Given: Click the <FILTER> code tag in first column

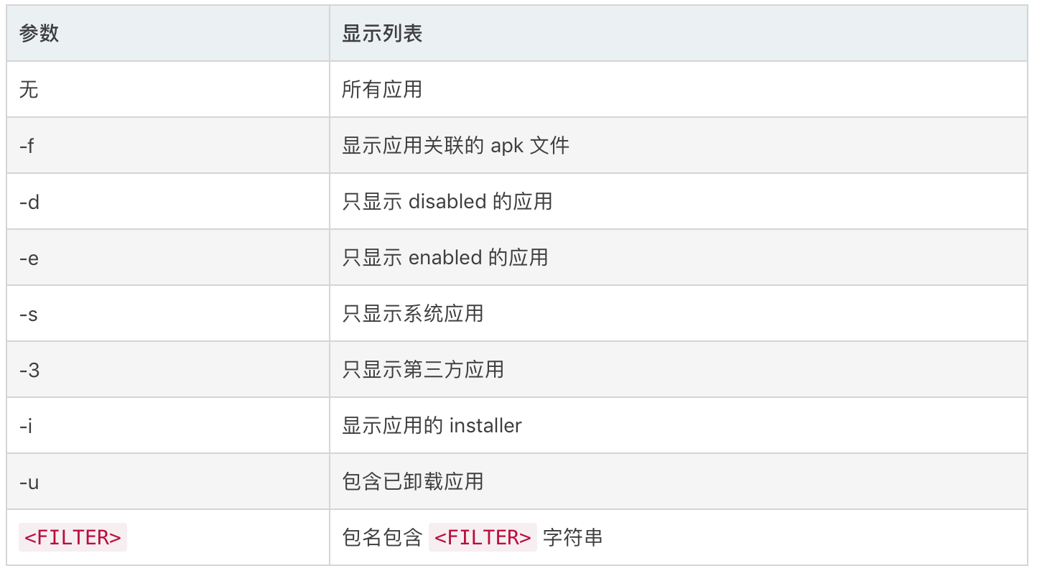Looking at the screenshot, I should click(x=73, y=537).
